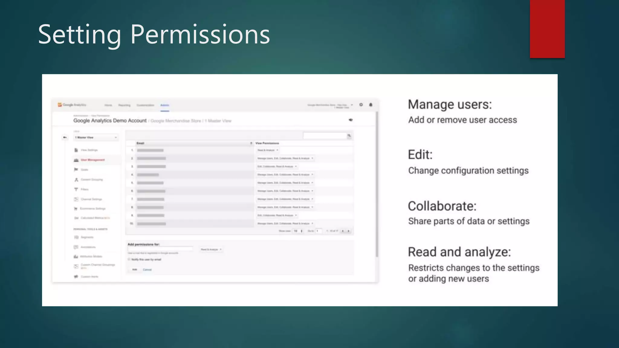Click the Add button

[134, 269]
